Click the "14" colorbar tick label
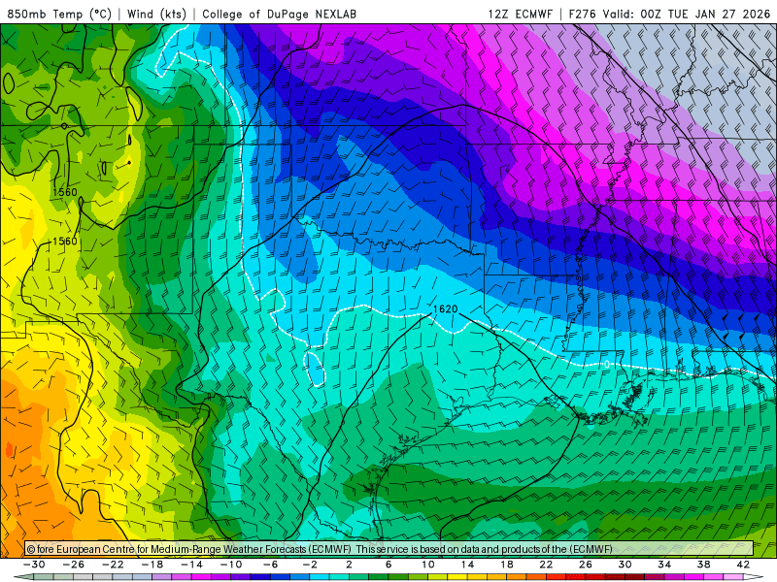 point(467,565)
